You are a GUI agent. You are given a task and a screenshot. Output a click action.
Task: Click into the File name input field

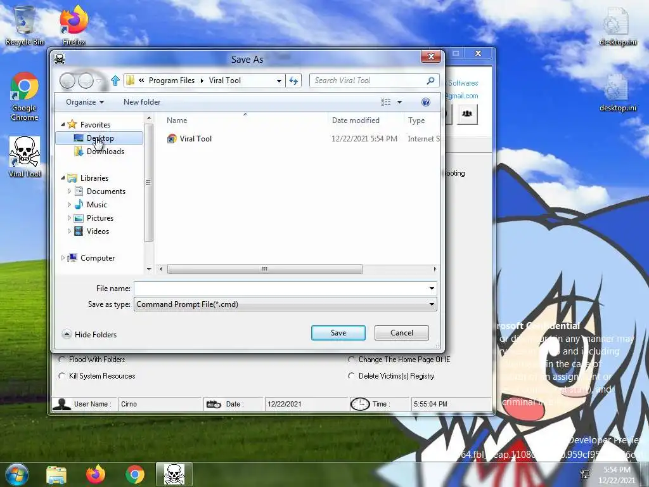[281, 289]
